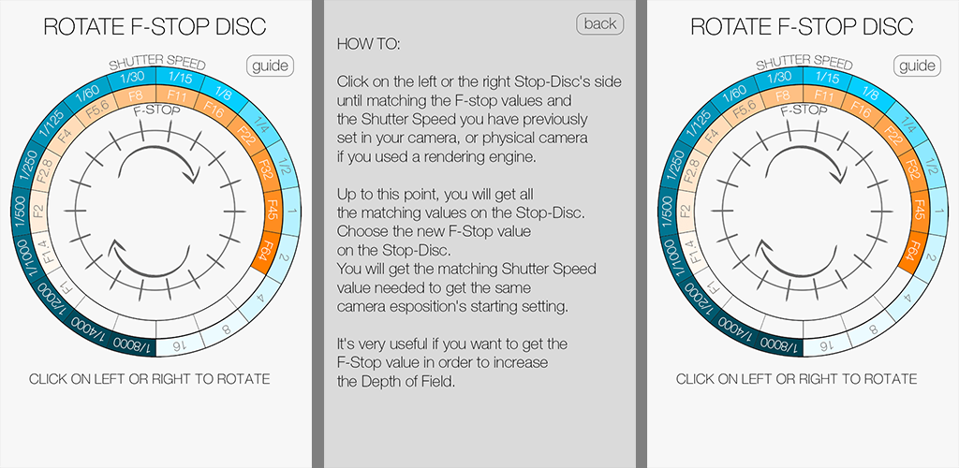The height and width of the screenshot is (468, 959).
Task: Select the orange F64 segment on left disc
Action: (x=266, y=255)
